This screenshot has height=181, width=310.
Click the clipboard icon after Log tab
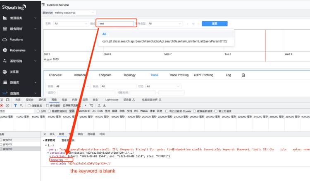243,75
